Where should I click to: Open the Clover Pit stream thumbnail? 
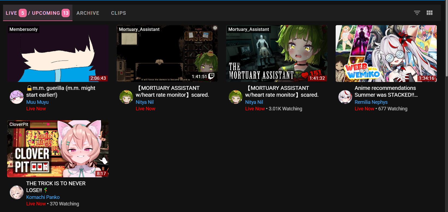point(58,149)
